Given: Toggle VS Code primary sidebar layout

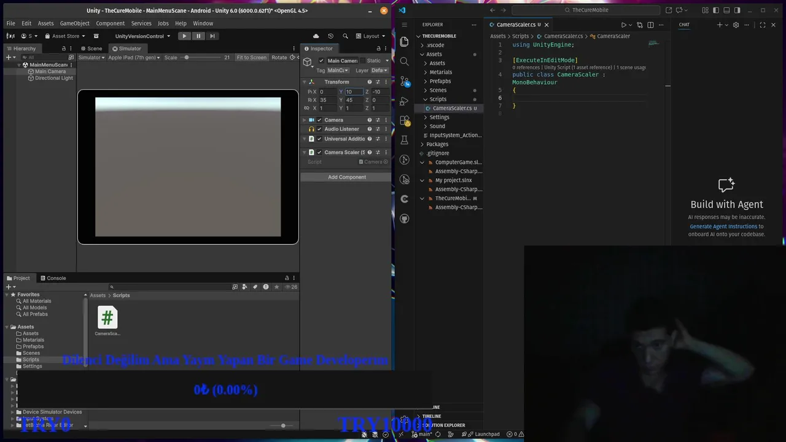Looking at the screenshot, I should click(716, 10).
